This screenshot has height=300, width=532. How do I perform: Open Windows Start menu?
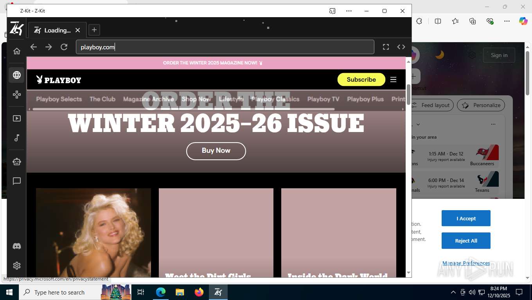[x=9, y=292]
